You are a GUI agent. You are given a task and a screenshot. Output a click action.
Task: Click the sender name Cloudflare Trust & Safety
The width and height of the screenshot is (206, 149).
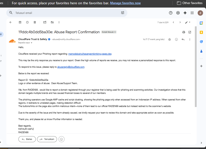point(33,39)
